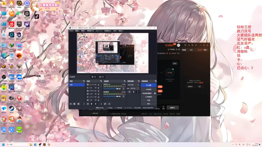This screenshot has width=262, height=147.
Task: Toggle visibility eye of camera capture source
Action: 96,91
